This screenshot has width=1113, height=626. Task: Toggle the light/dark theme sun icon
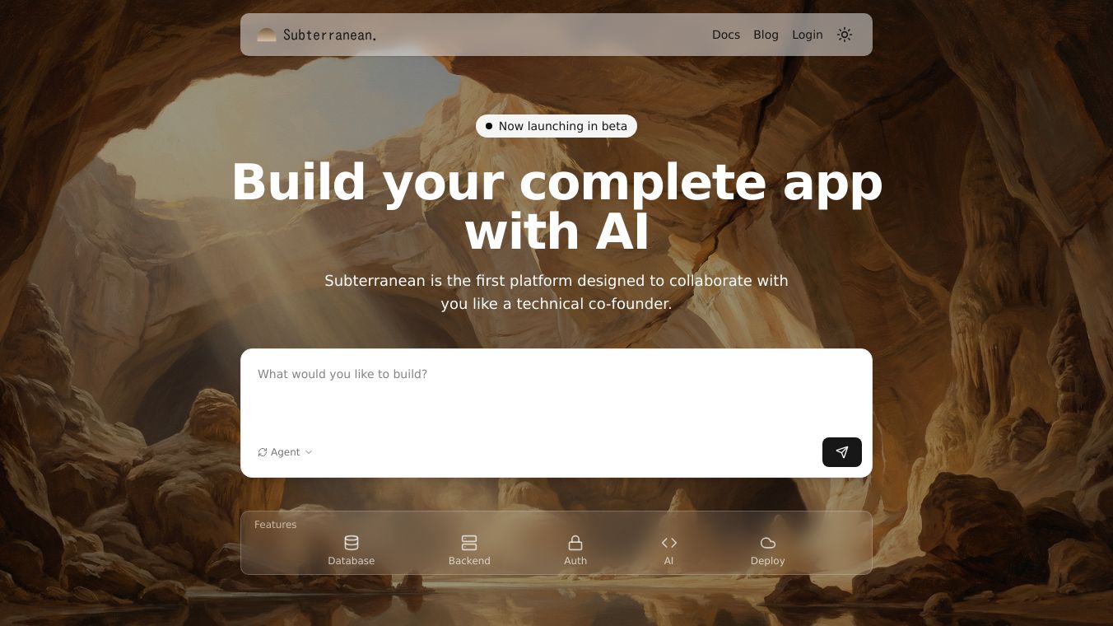(x=845, y=35)
